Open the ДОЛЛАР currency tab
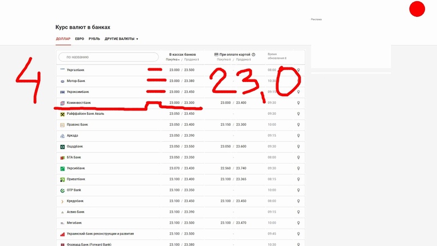 [63, 39]
